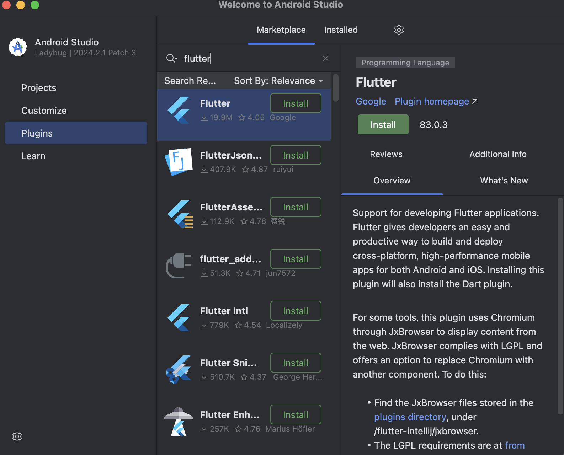Switch to the Marketplace tab
The height and width of the screenshot is (455, 564).
(281, 30)
